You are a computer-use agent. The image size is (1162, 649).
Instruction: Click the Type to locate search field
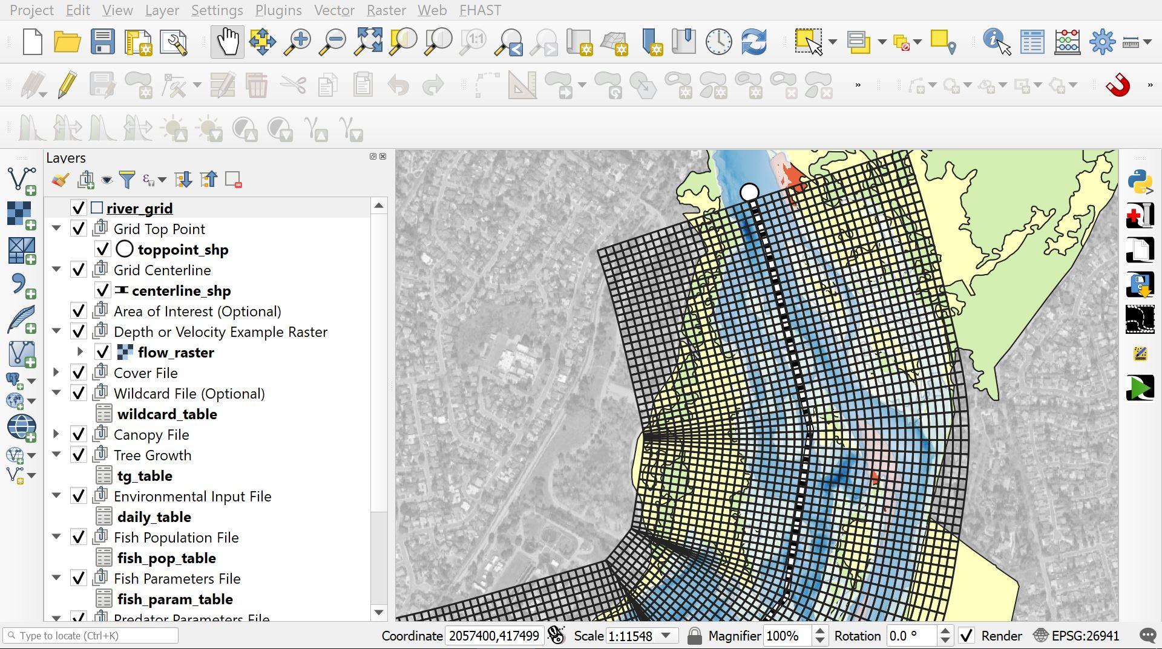tap(91, 636)
